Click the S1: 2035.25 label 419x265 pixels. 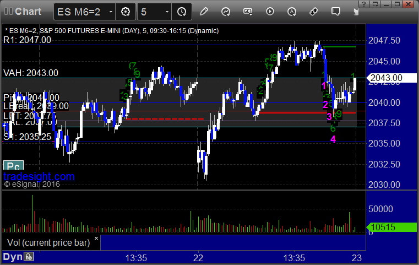click(28, 137)
